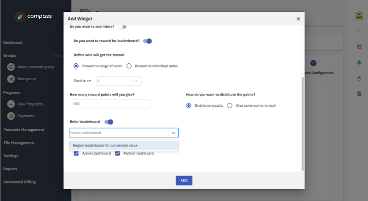Open Template Management in sidebar
The height and width of the screenshot is (201, 368).
pyautogui.click(x=24, y=130)
